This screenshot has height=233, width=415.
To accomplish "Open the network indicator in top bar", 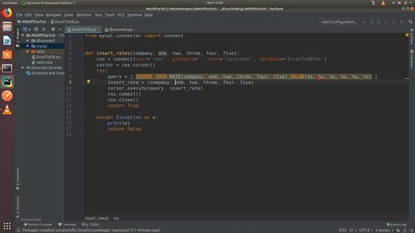I will [394, 3].
